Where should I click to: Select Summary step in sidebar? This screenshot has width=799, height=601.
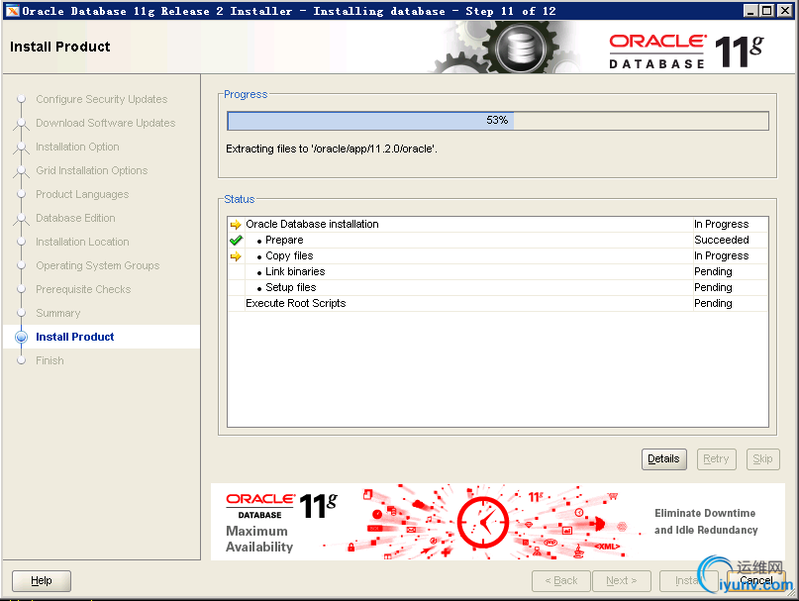point(58,313)
